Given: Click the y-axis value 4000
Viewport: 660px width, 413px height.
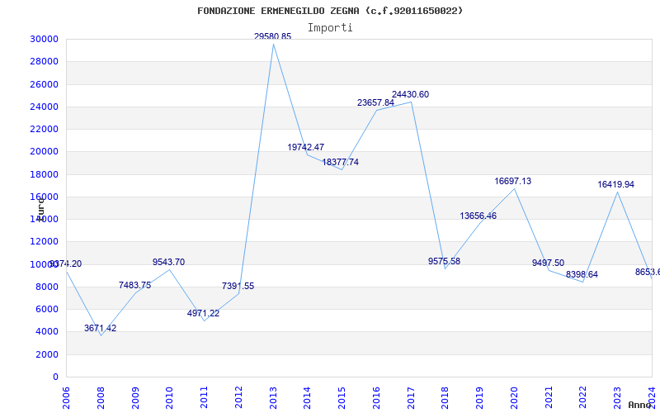Looking at the screenshot, I should pyautogui.click(x=46, y=332).
